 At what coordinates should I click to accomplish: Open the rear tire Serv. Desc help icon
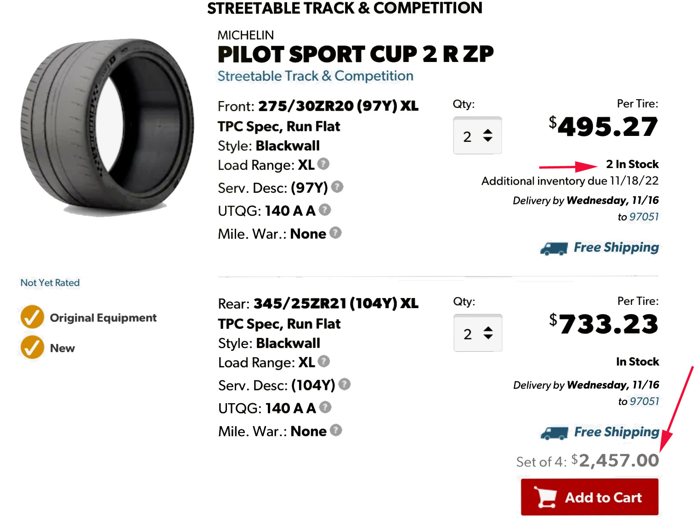click(345, 384)
